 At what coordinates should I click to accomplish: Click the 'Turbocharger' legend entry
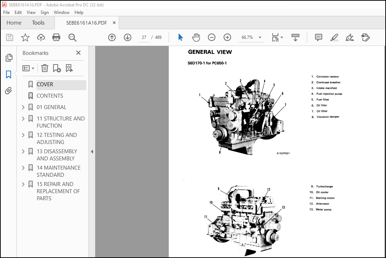(x=324, y=187)
